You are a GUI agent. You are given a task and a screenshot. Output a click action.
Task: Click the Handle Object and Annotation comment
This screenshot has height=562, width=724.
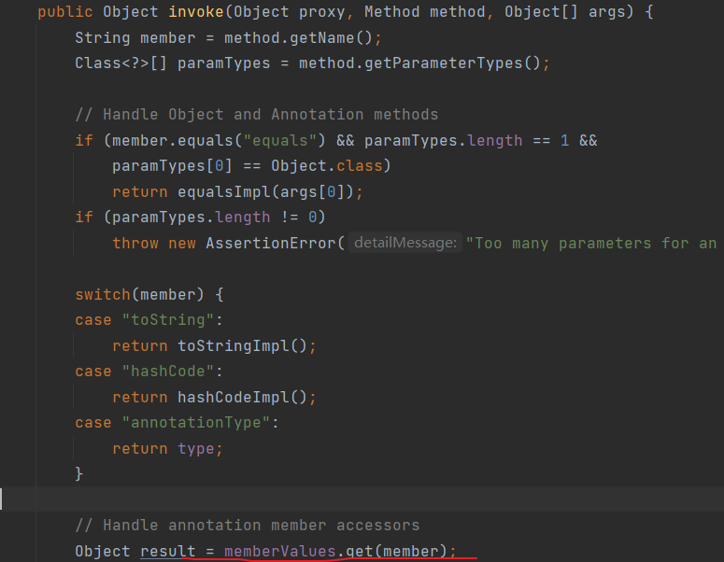(257, 115)
